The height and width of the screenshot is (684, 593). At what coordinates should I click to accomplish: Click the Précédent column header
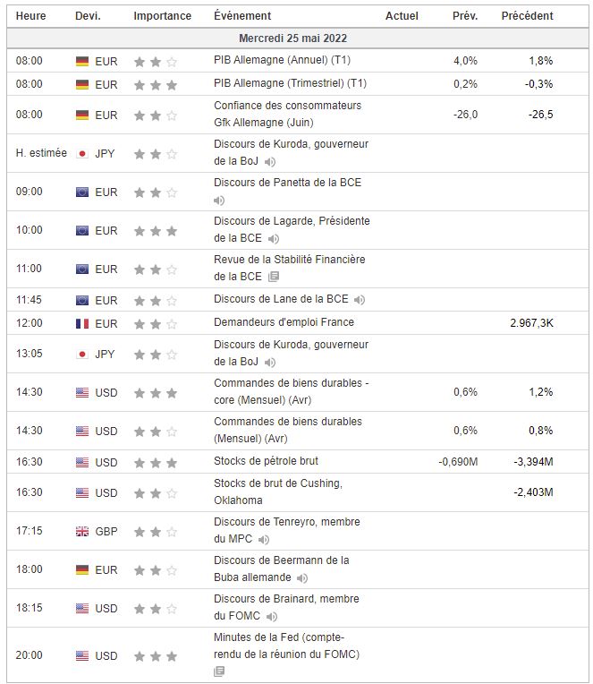coord(527,16)
